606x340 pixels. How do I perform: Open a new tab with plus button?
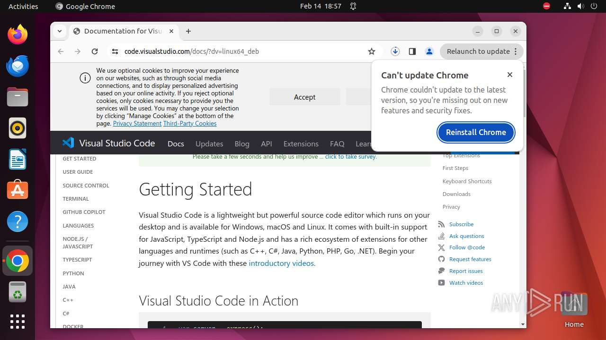click(x=188, y=31)
